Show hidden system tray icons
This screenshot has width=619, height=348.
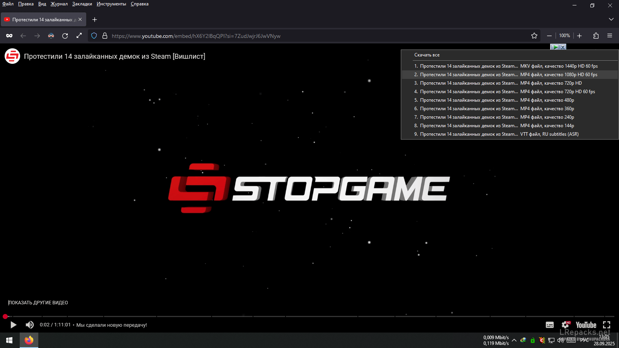tap(514, 340)
